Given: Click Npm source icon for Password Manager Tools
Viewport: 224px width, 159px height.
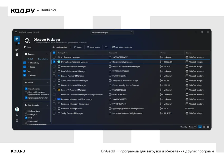Looking at the screenshot, I should pos(187,109).
